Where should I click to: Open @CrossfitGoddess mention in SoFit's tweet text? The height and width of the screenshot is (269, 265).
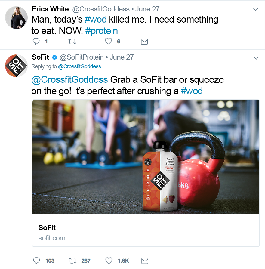69,80
